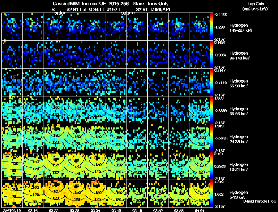Screen dimensions: 278x212
Task: Click the '04:04' time axis label
Action: (199, 210)
